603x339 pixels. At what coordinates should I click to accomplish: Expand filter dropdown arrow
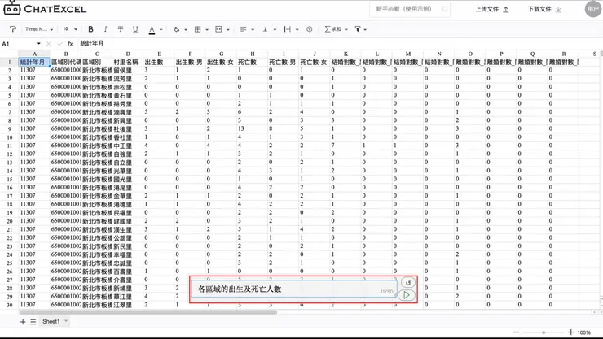click(x=365, y=29)
